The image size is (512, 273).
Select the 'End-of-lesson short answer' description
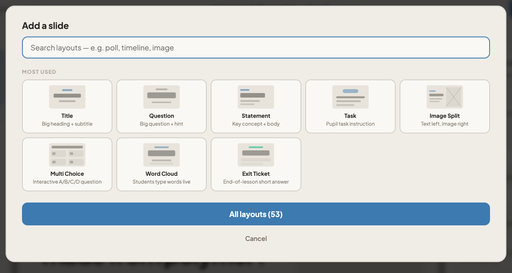tap(256, 182)
